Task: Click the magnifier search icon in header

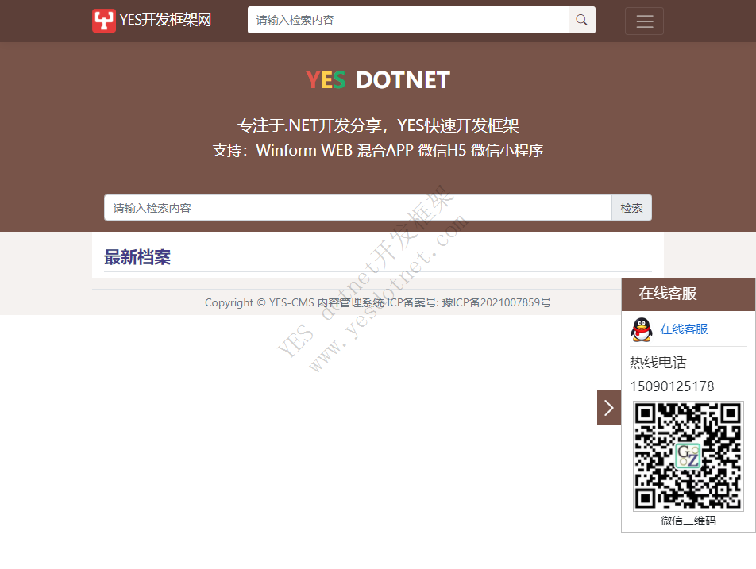Action: 582,20
